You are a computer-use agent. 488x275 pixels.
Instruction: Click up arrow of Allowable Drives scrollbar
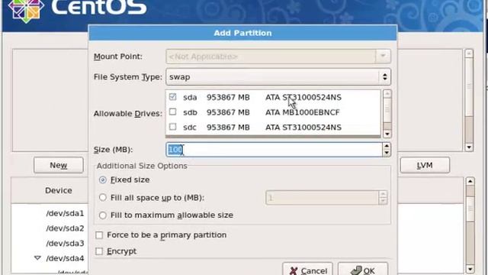click(387, 93)
